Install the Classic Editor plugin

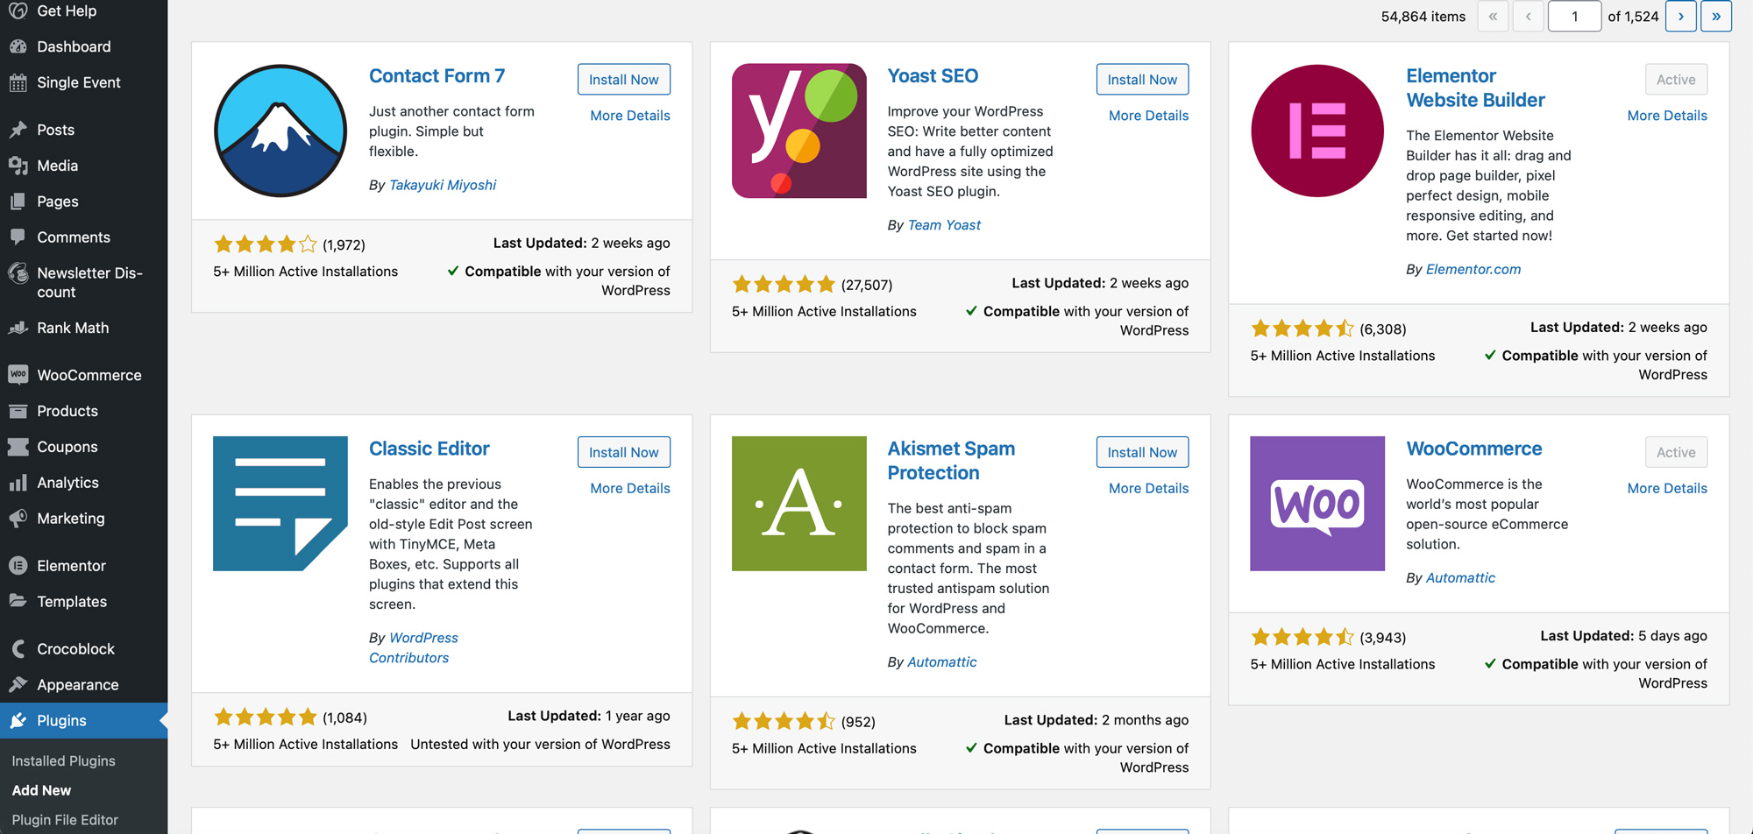click(x=623, y=452)
